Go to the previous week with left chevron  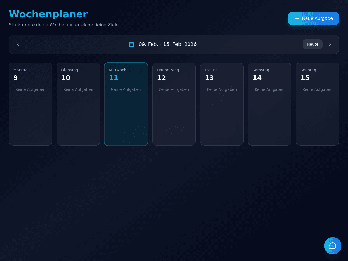coord(18,44)
